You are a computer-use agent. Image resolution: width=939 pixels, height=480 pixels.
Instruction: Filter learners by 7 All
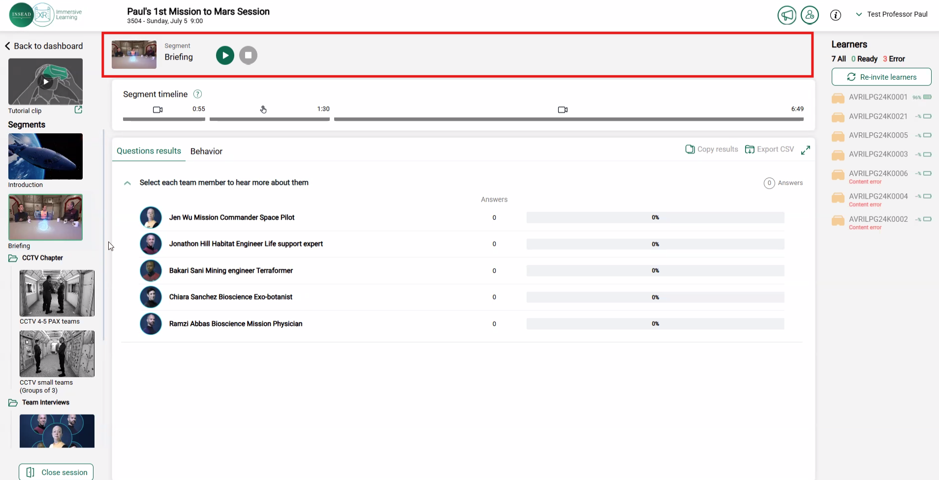[x=839, y=59]
